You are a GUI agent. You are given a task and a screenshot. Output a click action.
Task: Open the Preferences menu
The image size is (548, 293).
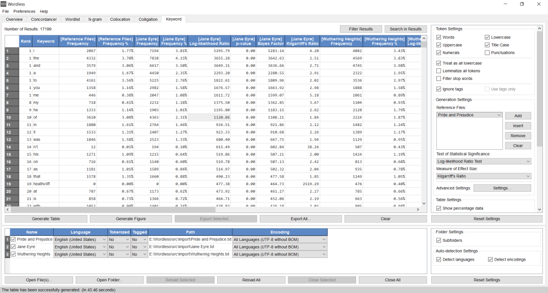point(24,12)
